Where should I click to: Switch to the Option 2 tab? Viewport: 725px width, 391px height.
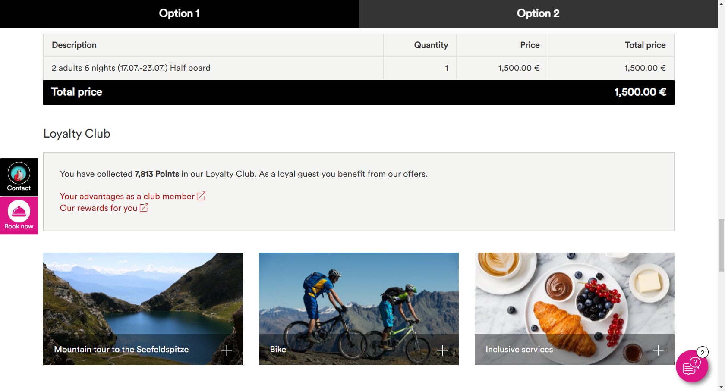(x=538, y=14)
